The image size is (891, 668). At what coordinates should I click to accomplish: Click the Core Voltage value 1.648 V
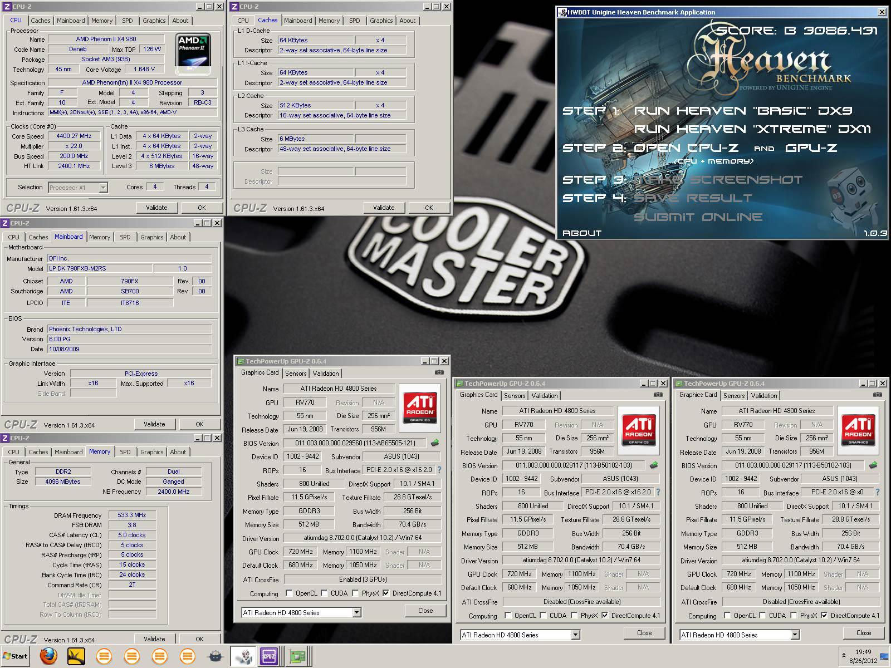tap(144, 70)
